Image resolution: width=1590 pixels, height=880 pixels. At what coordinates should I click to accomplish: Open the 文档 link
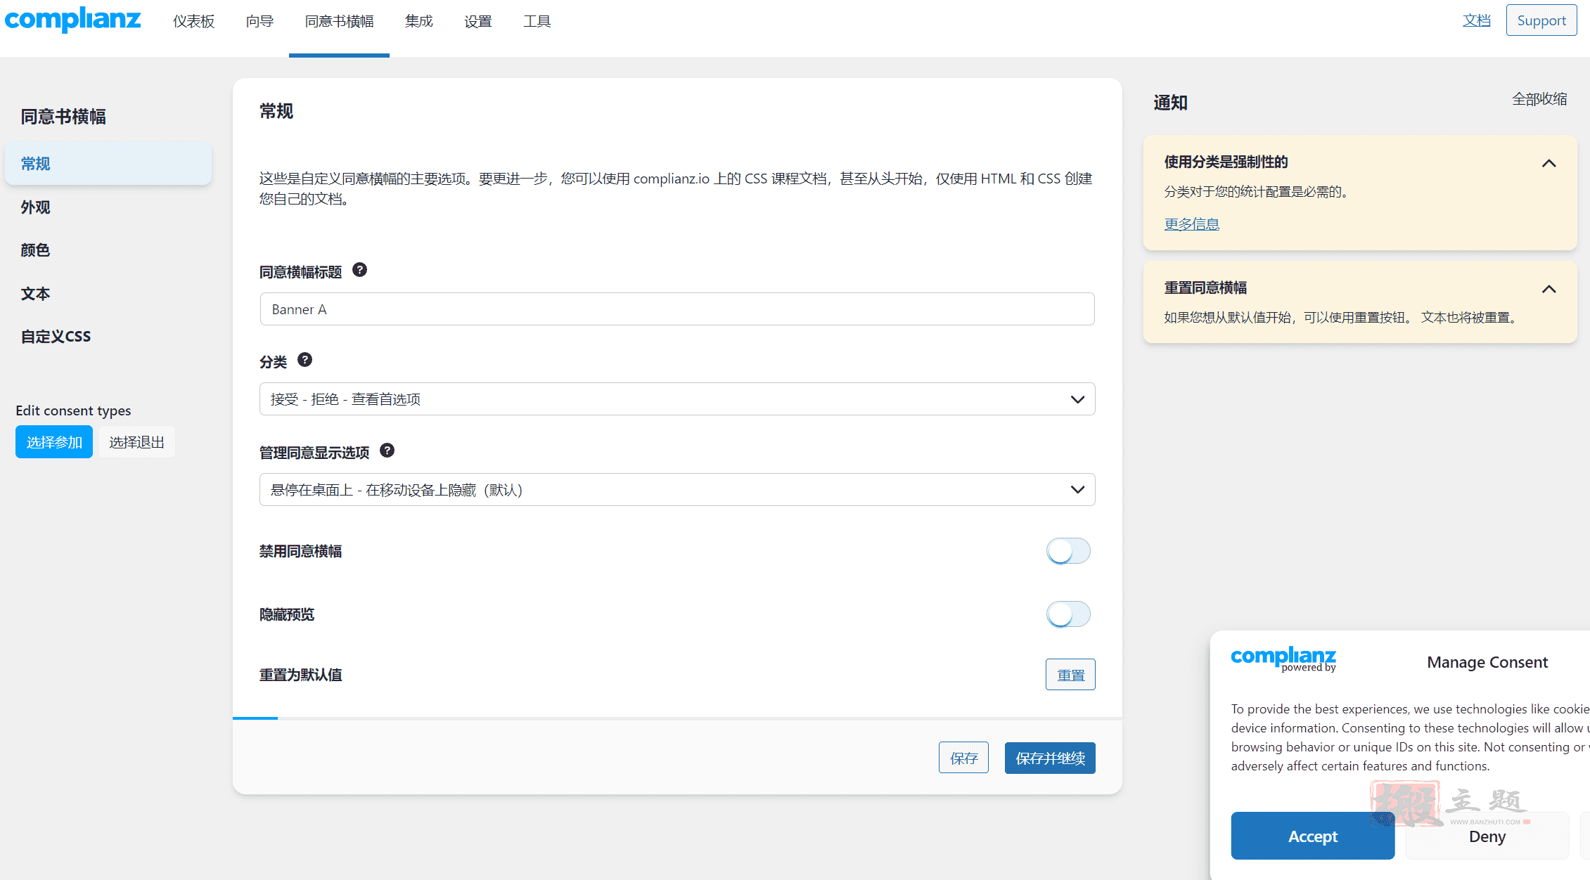[1477, 20]
